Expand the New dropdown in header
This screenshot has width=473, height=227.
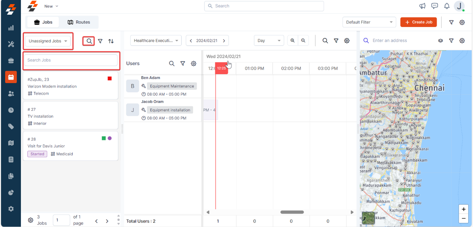[x=51, y=6]
